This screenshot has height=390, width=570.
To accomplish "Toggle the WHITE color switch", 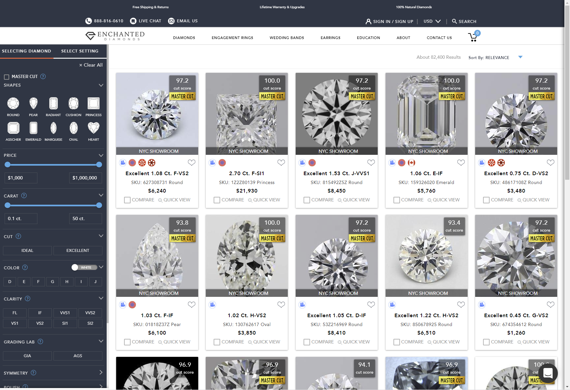I will click(85, 267).
